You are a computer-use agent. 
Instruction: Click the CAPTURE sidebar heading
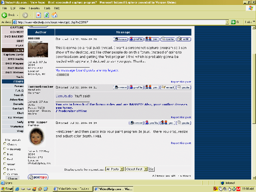[17, 28]
